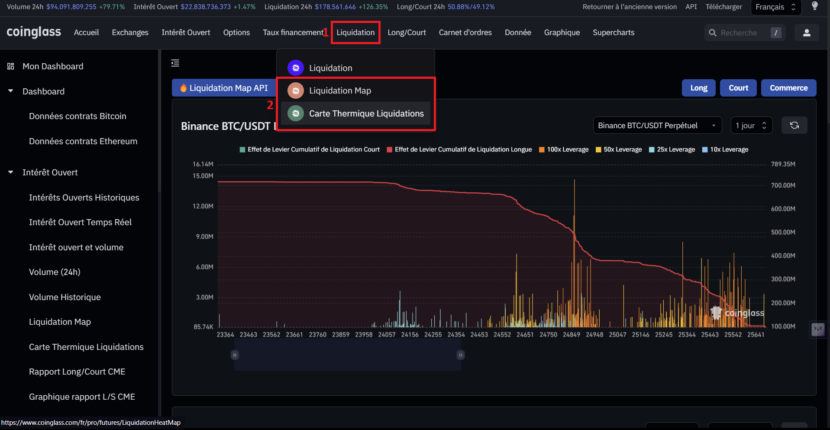Toggle Effet de Levier Cumulatif Longue legend
Image resolution: width=830 pixels, height=430 pixels.
[x=459, y=149]
